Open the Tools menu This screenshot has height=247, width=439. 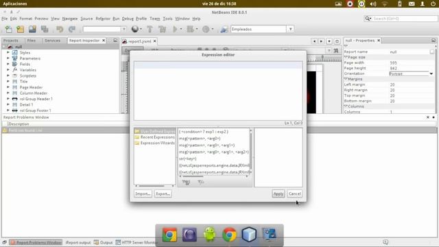click(167, 19)
